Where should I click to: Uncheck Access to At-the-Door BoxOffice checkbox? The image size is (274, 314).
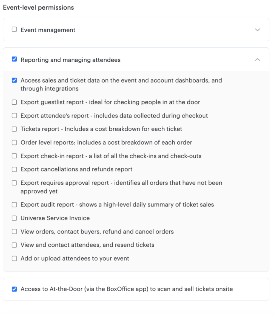tap(14, 289)
